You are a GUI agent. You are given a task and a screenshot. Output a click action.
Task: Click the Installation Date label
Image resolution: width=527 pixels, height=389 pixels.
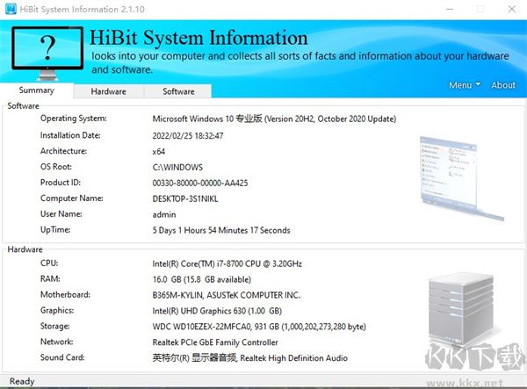pyautogui.click(x=70, y=135)
